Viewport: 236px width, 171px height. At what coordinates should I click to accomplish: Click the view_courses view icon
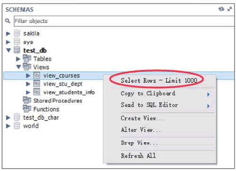pos(37,75)
